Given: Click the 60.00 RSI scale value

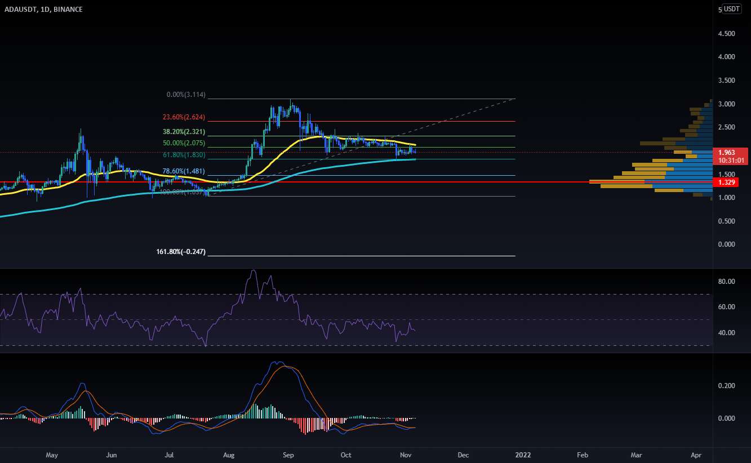Looking at the screenshot, I should click(727, 307).
